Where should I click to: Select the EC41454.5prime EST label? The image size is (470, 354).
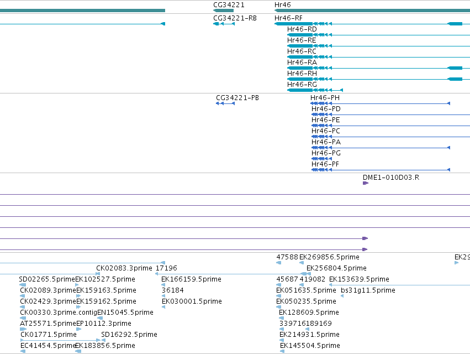(47, 346)
